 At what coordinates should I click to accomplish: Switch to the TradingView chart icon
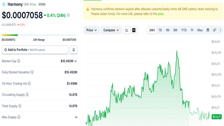[134, 30]
